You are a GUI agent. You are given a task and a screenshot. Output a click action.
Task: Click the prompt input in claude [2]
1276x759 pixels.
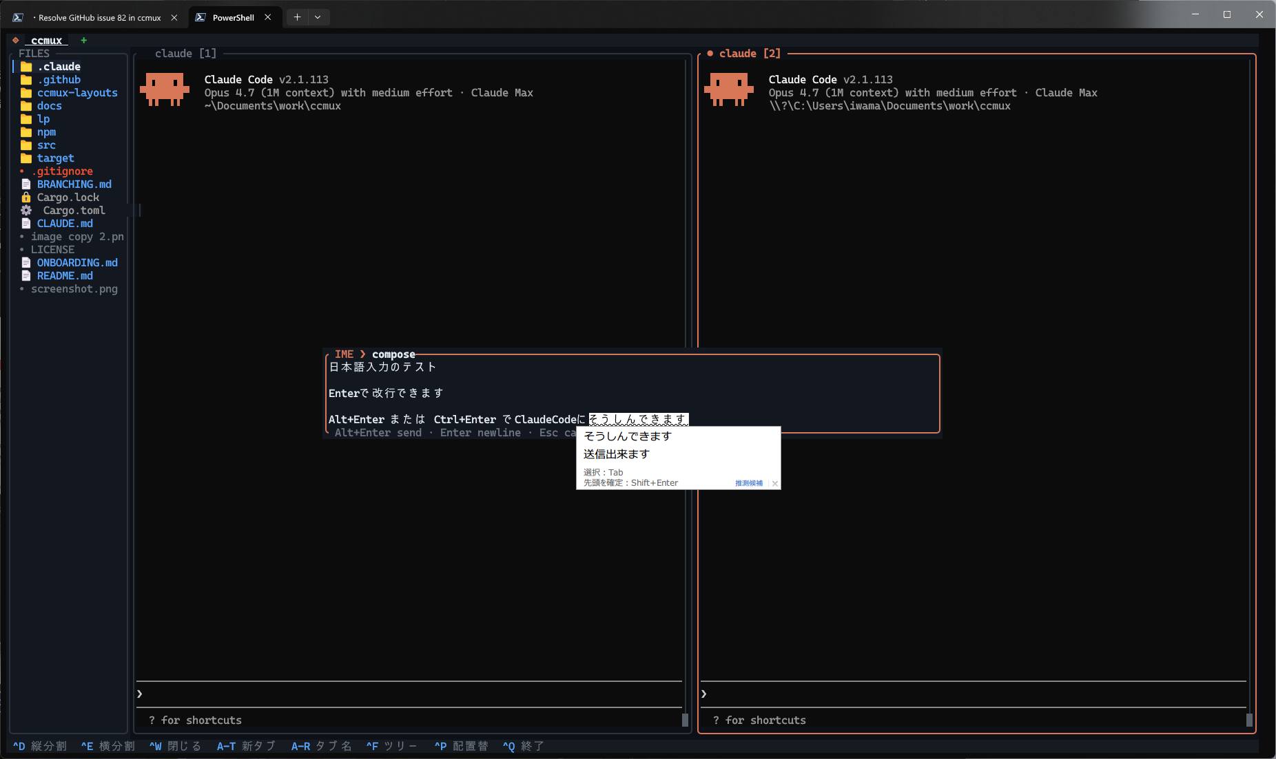[x=974, y=694]
